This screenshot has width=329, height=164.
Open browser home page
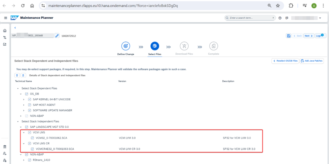32,6
